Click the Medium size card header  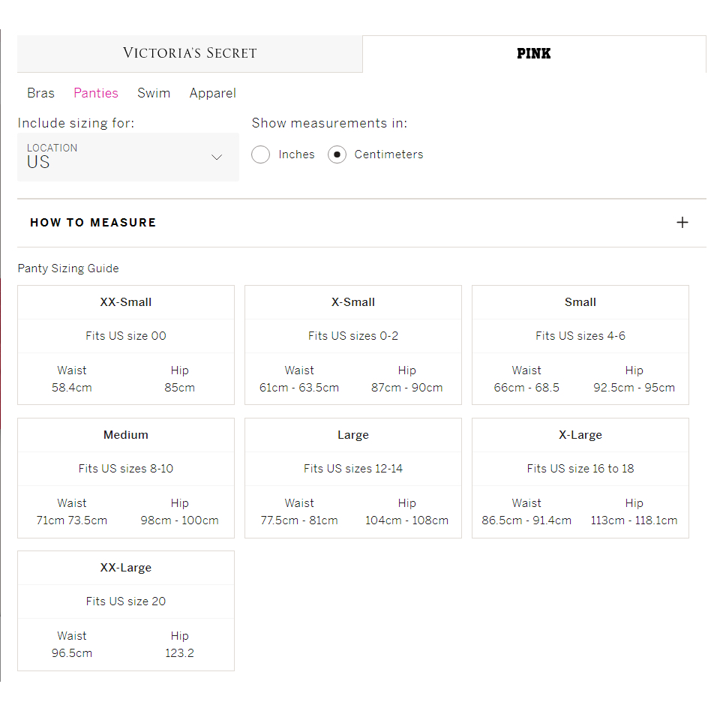pyautogui.click(x=125, y=435)
